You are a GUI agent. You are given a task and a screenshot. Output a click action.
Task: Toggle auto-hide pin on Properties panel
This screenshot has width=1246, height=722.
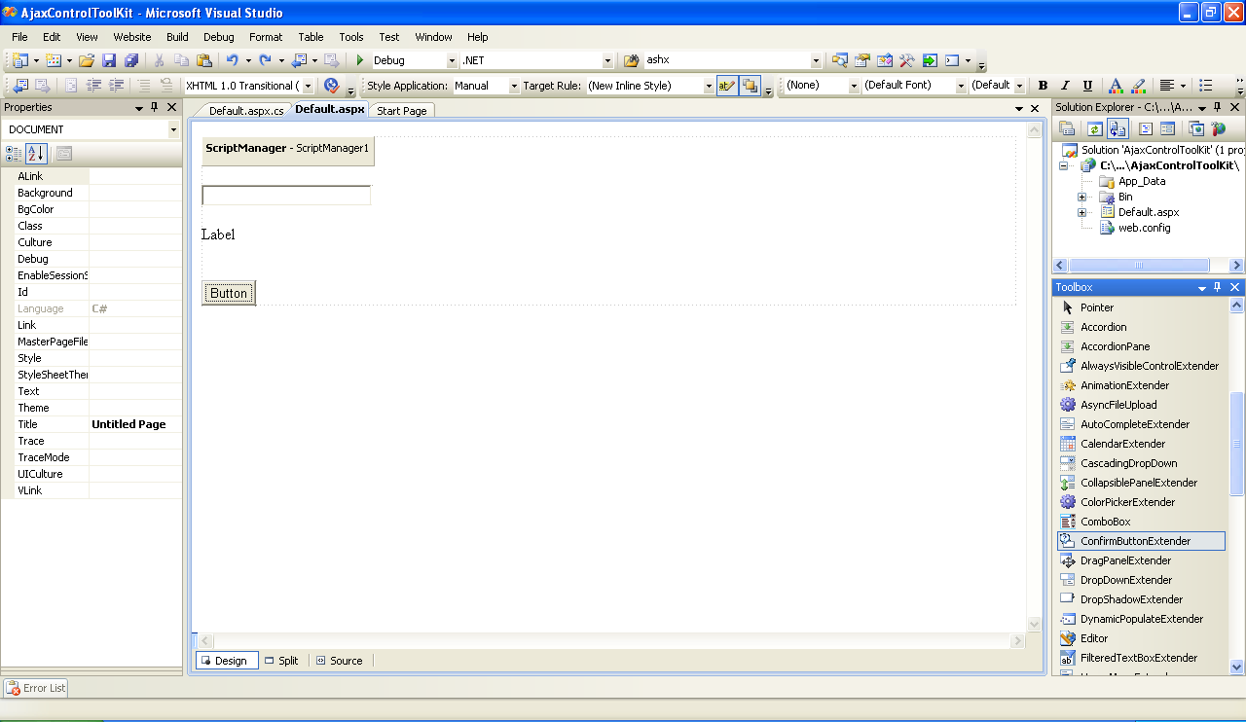point(154,107)
